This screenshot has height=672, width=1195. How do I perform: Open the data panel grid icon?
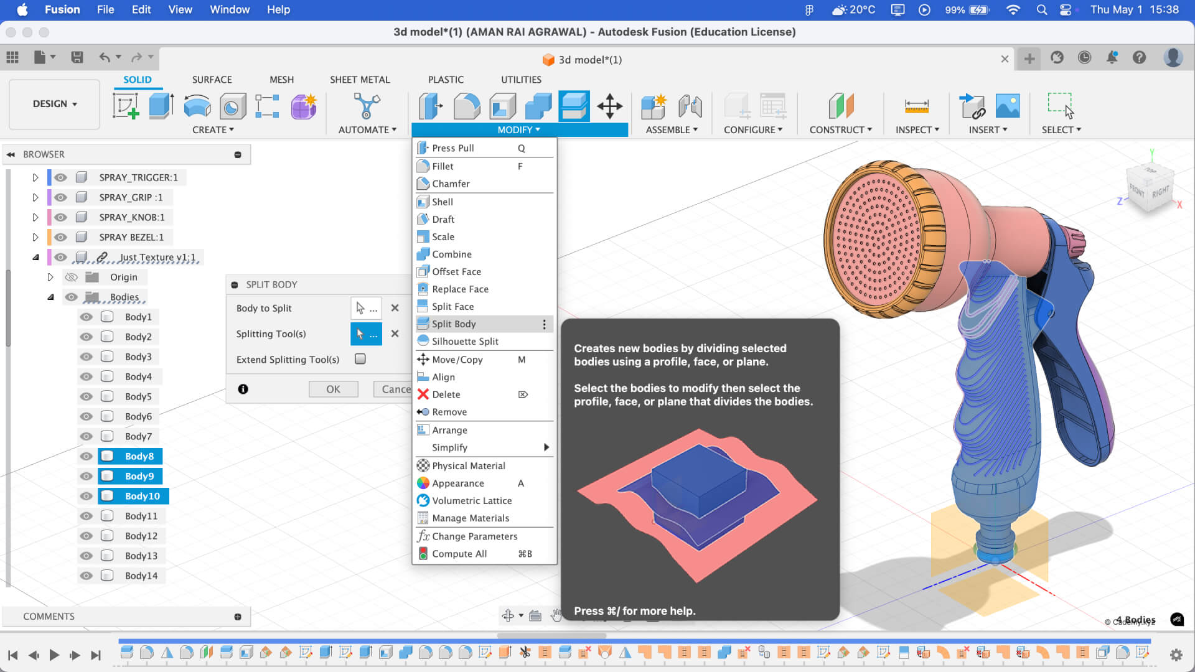point(12,57)
